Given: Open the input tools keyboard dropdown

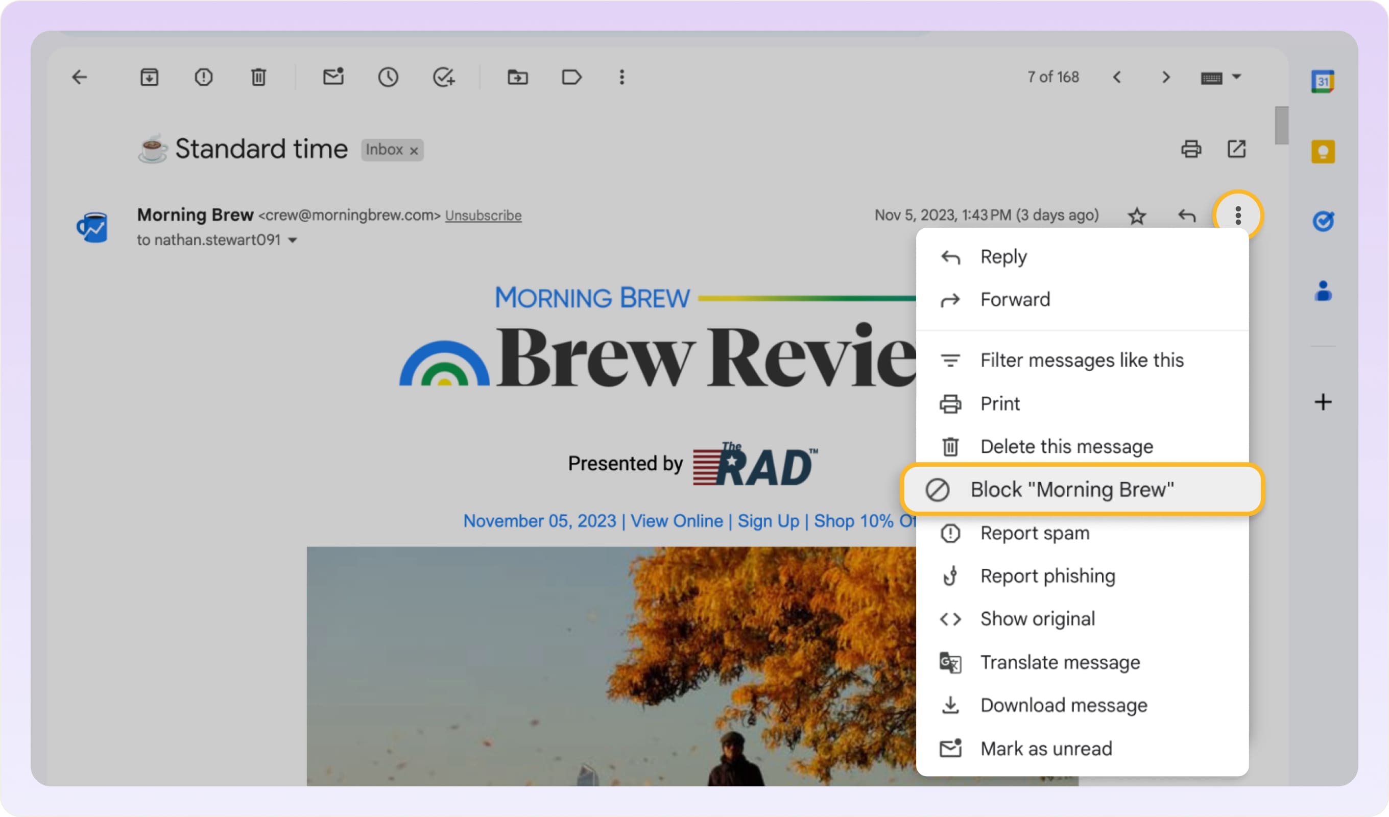Looking at the screenshot, I should point(1222,77).
